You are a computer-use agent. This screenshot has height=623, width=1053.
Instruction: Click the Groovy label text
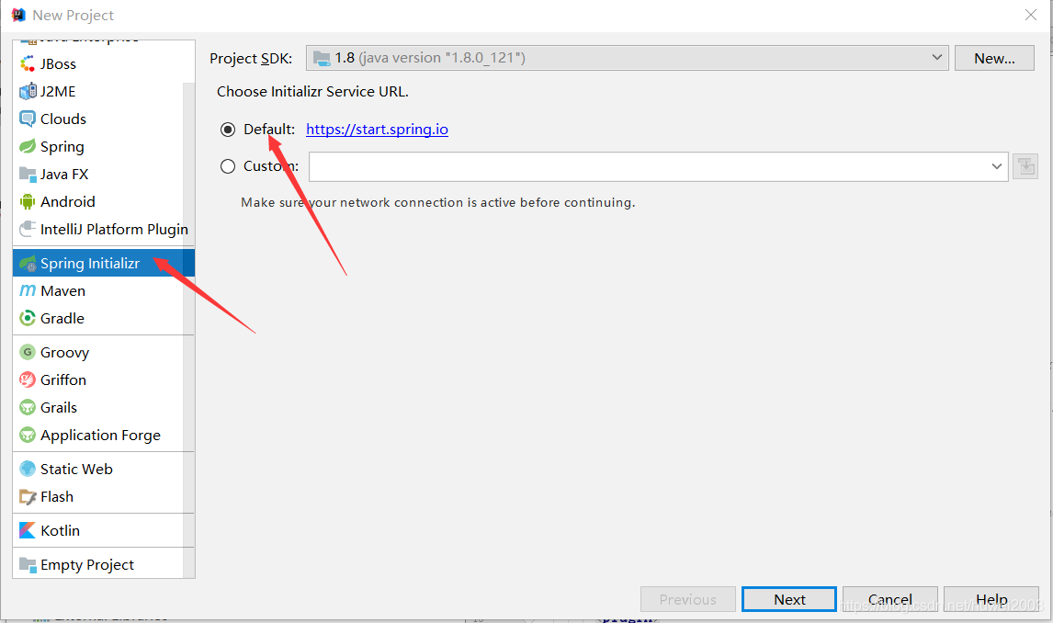pyautogui.click(x=64, y=353)
